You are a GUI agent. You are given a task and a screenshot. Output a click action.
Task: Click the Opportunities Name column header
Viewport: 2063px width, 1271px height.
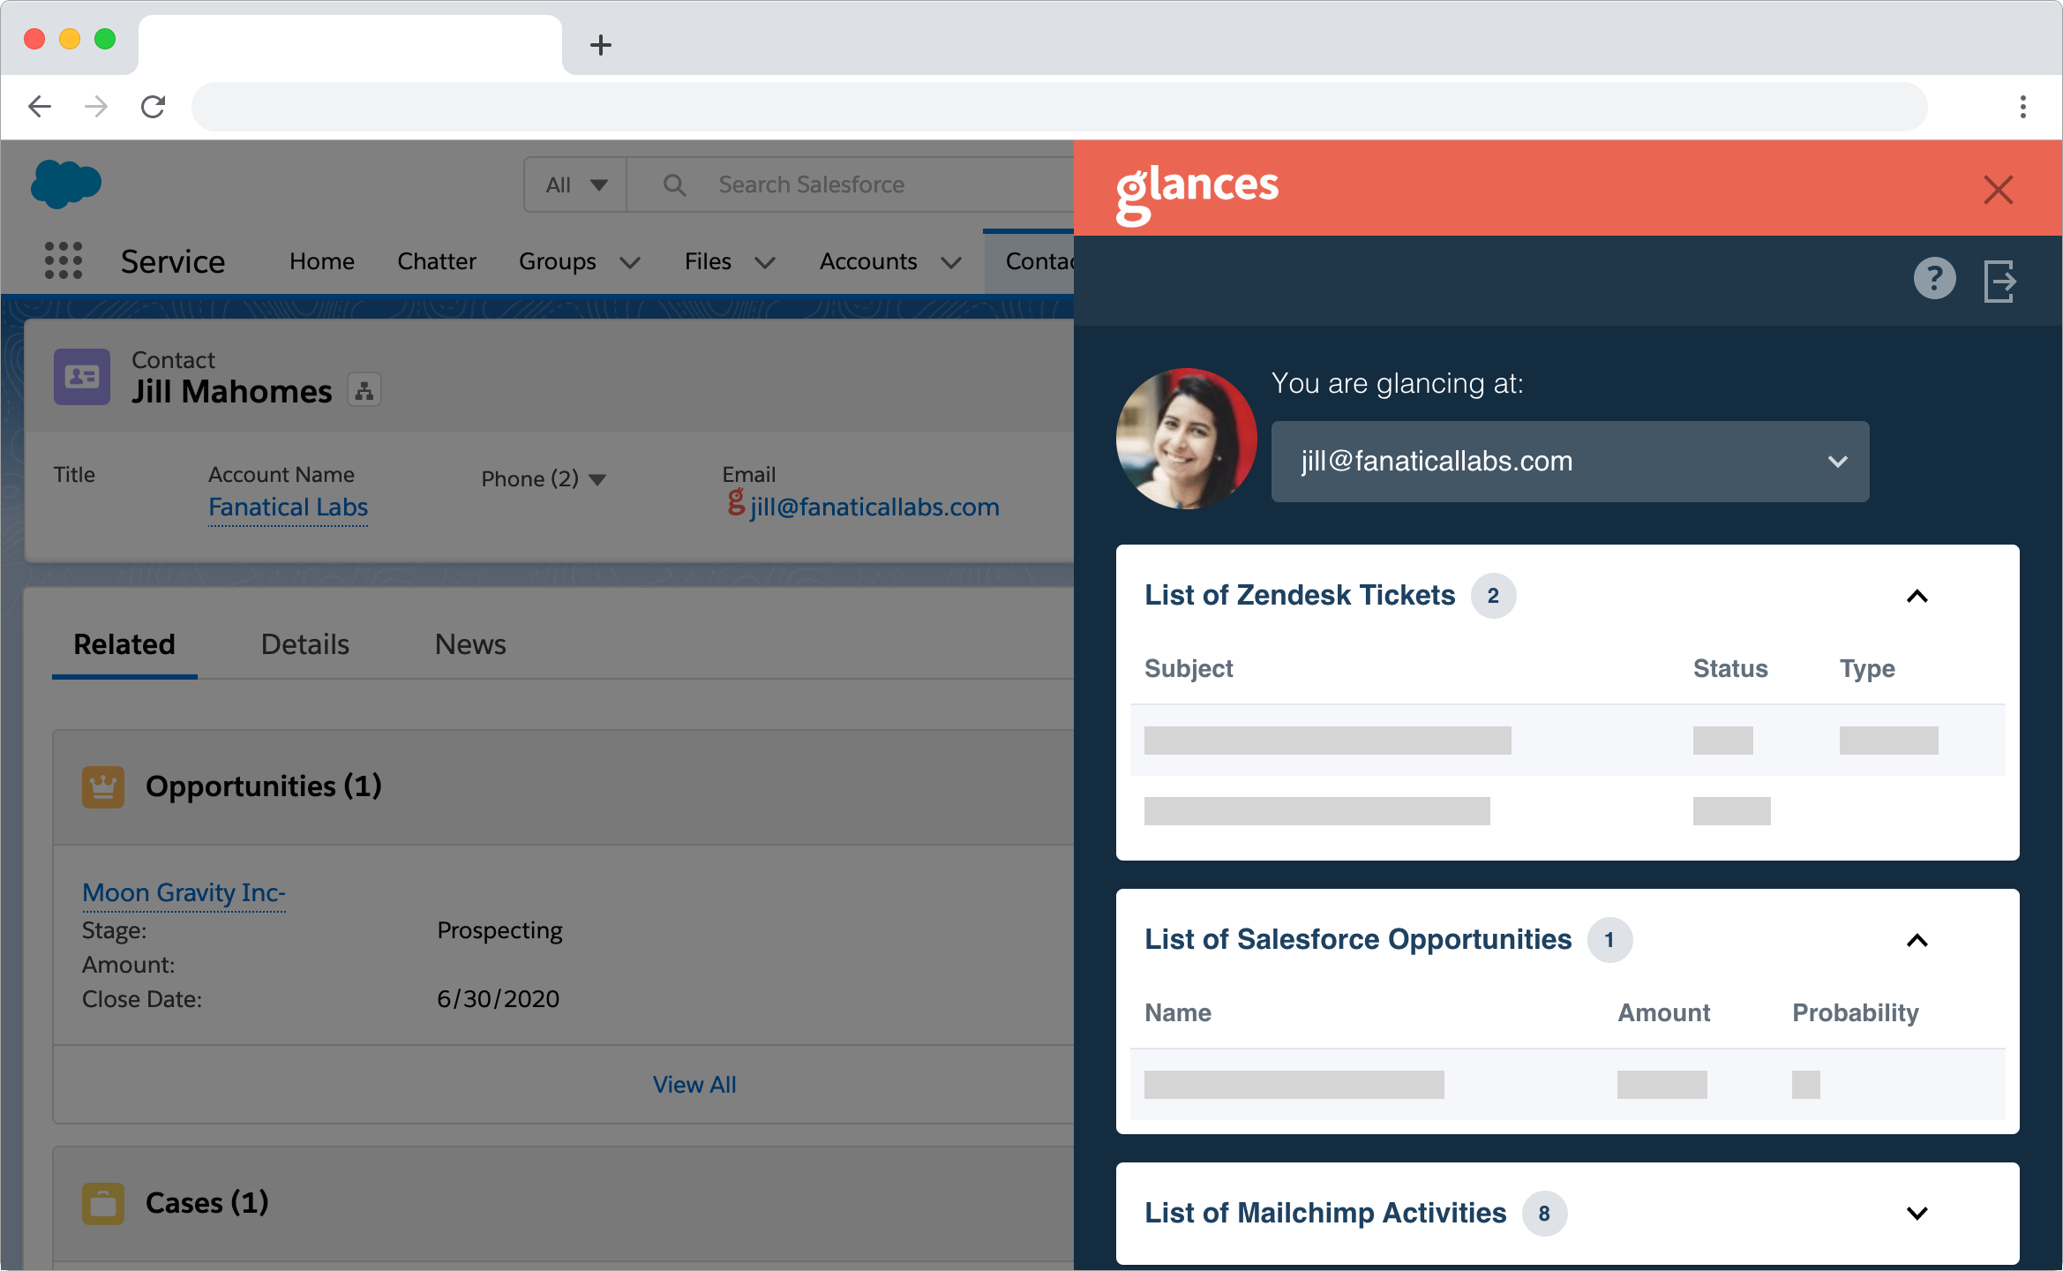pyautogui.click(x=1178, y=1013)
